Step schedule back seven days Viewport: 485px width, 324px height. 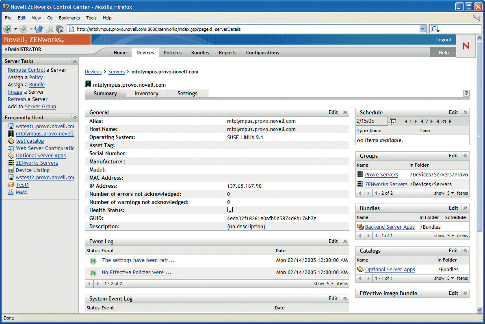[x=422, y=122]
